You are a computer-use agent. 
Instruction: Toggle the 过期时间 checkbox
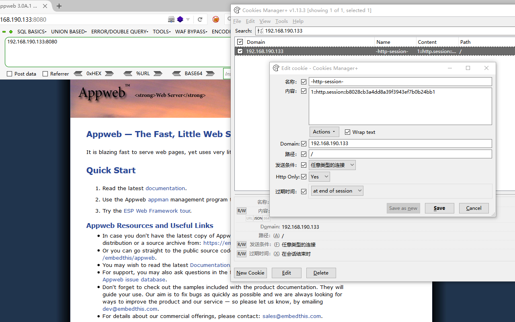(304, 191)
